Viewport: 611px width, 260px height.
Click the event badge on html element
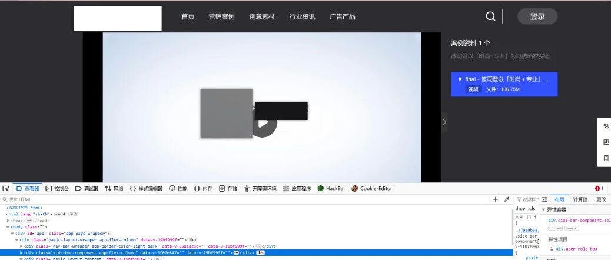coord(60,214)
